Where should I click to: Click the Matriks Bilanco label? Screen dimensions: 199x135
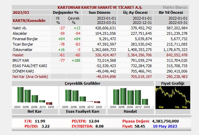tap(175, 7)
